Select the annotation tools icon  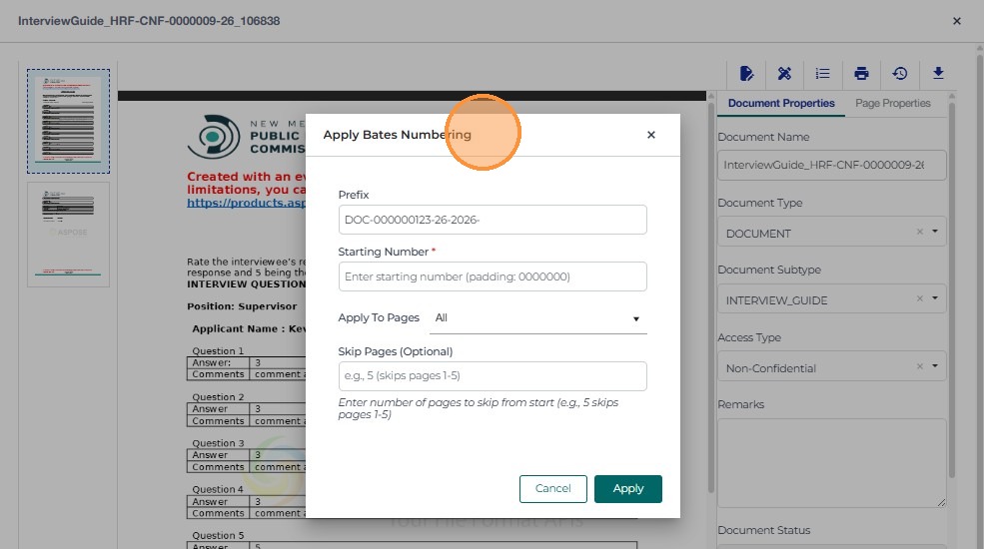[x=784, y=73]
